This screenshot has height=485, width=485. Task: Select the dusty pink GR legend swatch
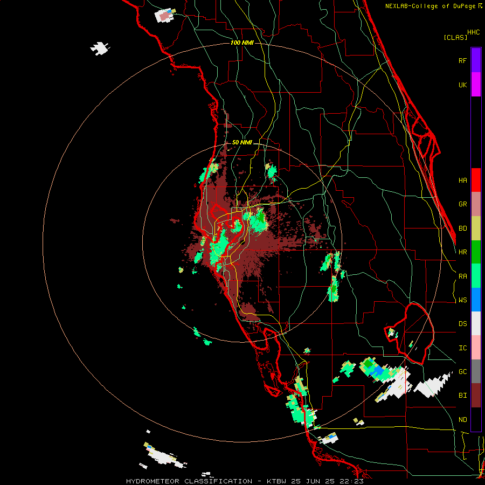pyautogui.click(x=476, y=204)
